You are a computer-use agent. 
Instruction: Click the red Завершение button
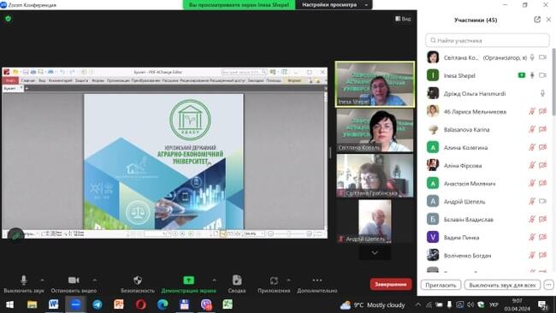[391, 284]
